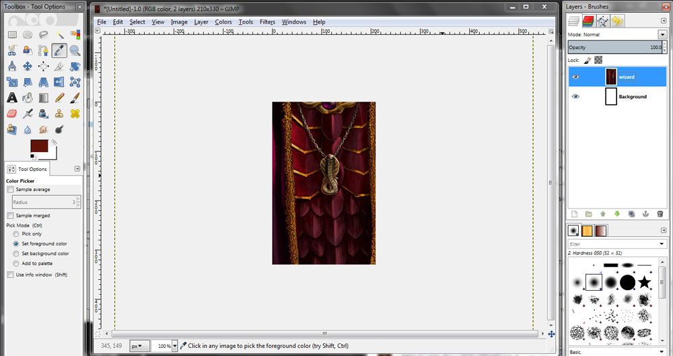Enable the Sample average checkbox

point(10,189)
